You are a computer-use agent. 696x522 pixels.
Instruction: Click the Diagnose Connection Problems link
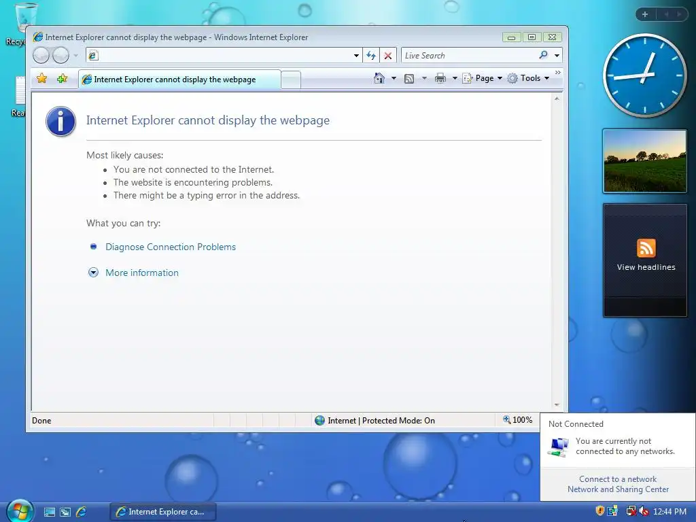click(x=171, y=247)
